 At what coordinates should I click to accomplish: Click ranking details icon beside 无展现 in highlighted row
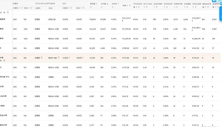42,58
